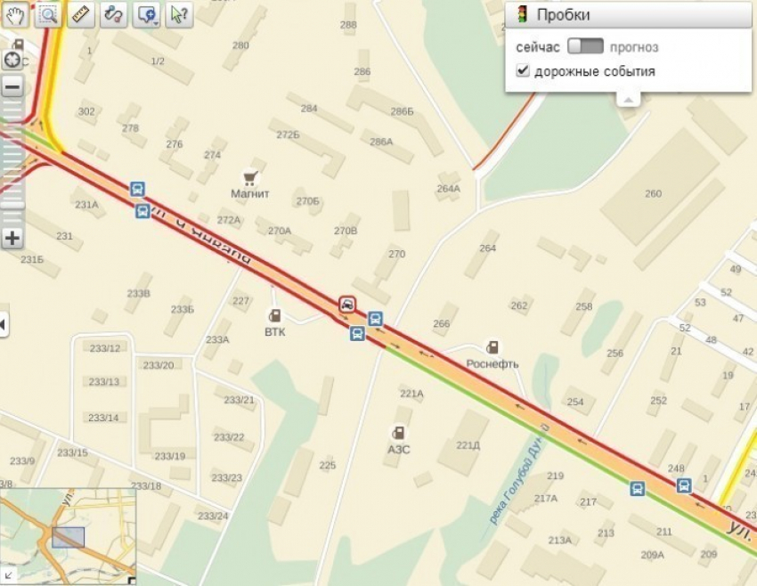Click the сейчас label in traffic panel
The height and width of the screenshot is (586, 757).
click(538, 47)
